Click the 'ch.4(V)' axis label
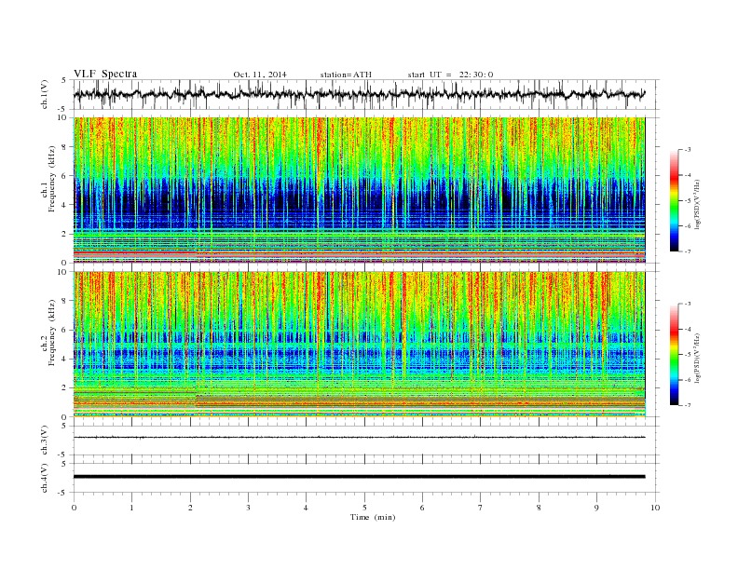 click(x=44, y=478)
